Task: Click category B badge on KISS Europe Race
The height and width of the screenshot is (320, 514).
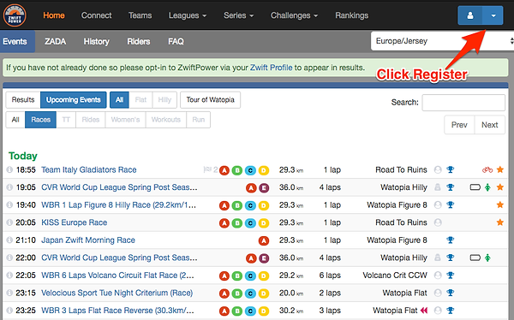Action: click(237, 223)
